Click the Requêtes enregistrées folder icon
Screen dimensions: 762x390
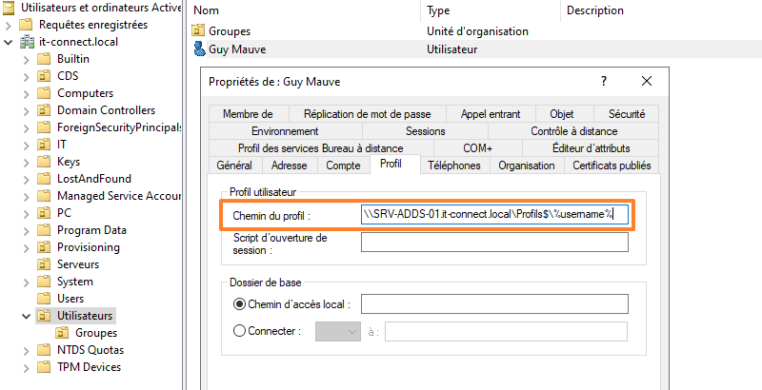[27, 25]
